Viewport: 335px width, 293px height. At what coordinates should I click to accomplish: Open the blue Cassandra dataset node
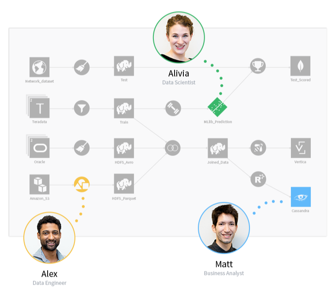point(301,197)
